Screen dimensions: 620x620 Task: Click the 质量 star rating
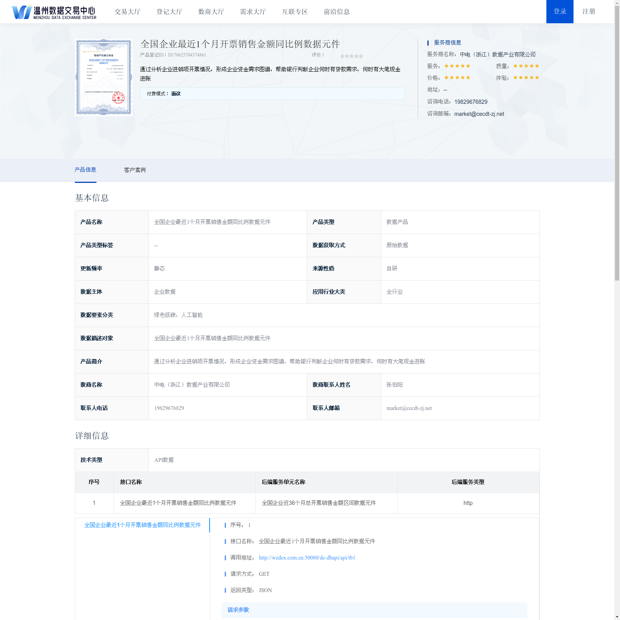[x=526, y=66]
